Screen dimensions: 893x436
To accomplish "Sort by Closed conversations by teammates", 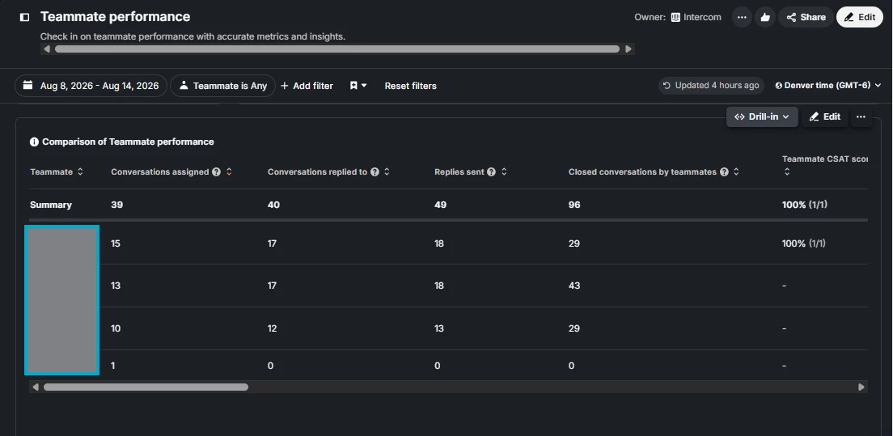I will [x=736, y=171].
